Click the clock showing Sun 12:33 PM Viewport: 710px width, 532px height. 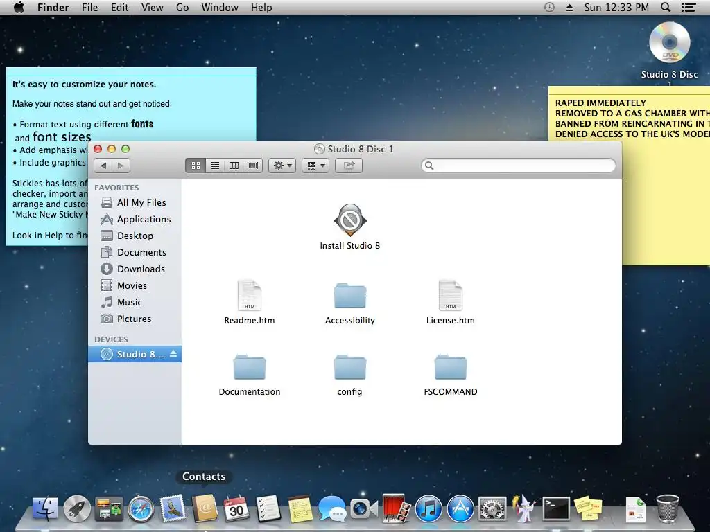tap(616, 8)
